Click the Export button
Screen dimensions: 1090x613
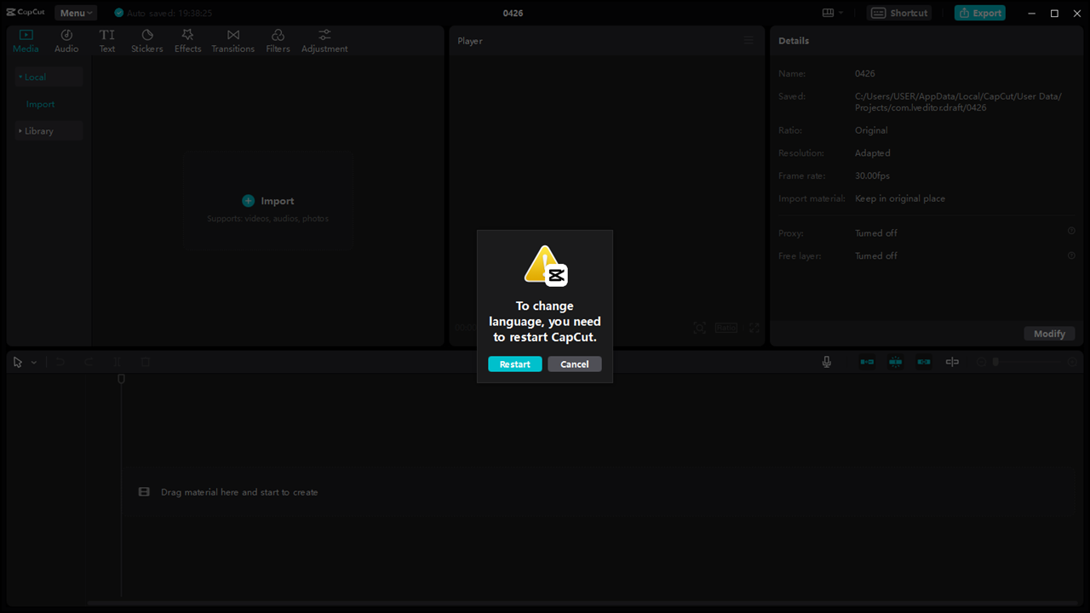(x=979, y=13)
